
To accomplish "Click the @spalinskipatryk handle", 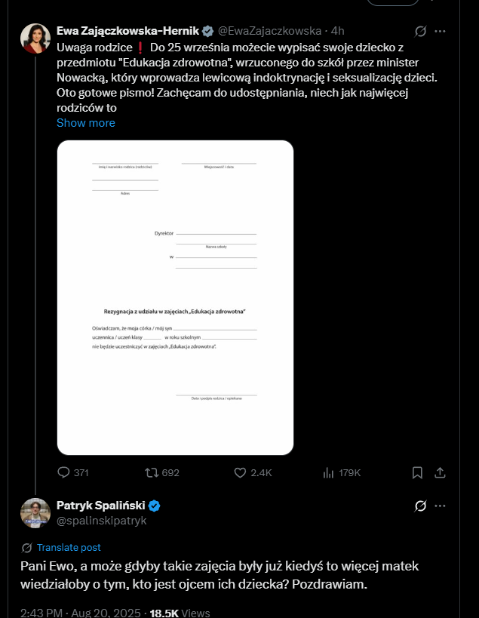I will click(102, 521).
